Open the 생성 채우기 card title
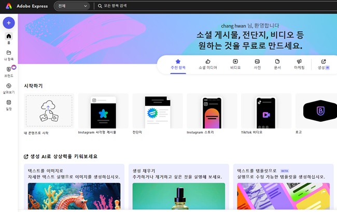 coord(144,171)
